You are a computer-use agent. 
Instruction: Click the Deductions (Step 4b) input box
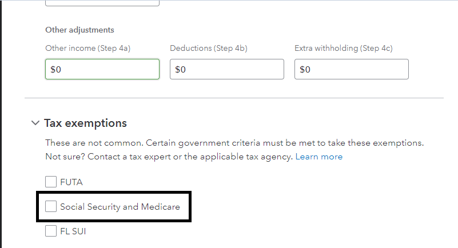coord(226,69)
